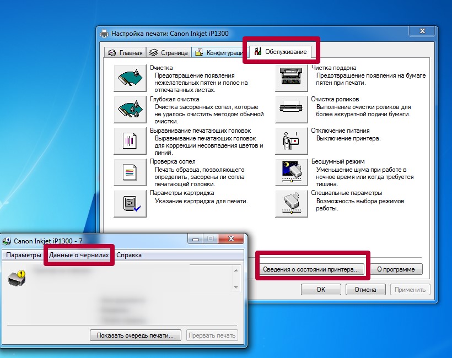Open Бесшумный режим quiet mode icon
452x358 pixels.
click(290, 173)
